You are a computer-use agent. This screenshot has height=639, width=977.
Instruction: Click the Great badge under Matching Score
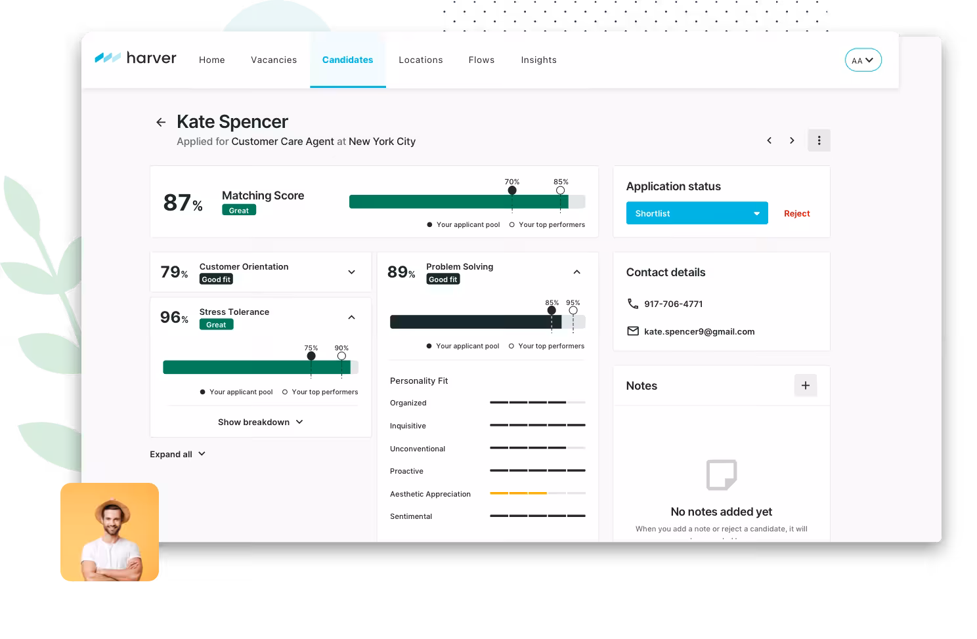[239, 211]
